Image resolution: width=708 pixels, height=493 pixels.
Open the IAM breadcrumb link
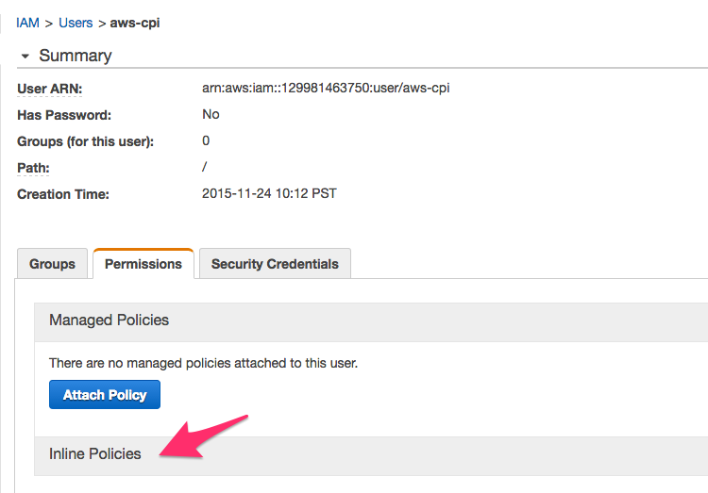[27, 23]
